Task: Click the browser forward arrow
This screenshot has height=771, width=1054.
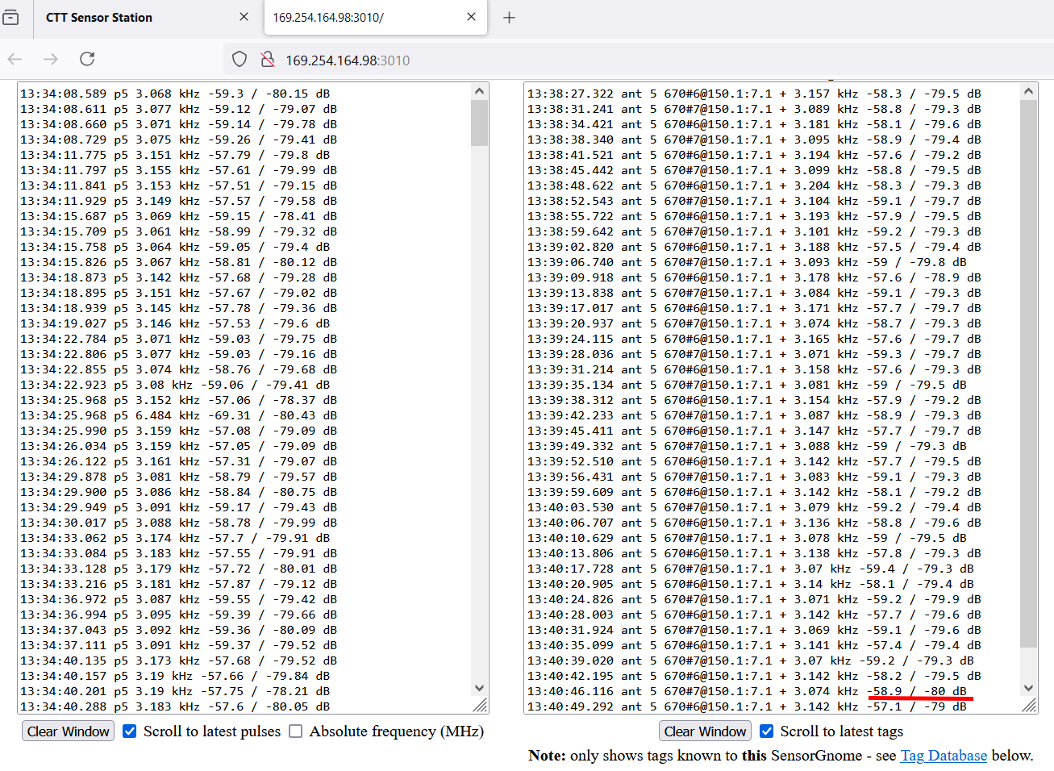Action: pos(51,59)
